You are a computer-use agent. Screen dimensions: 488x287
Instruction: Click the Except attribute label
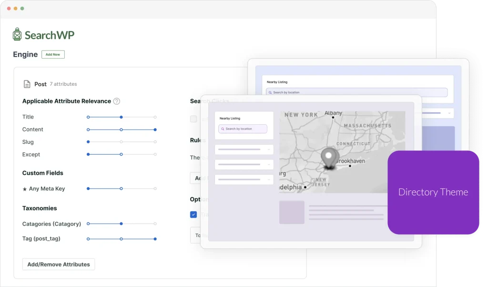(31, 154)
